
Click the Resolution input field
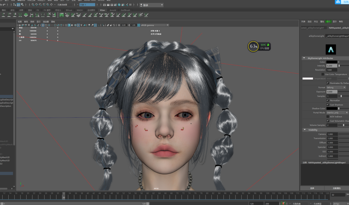tap(332, 70)
